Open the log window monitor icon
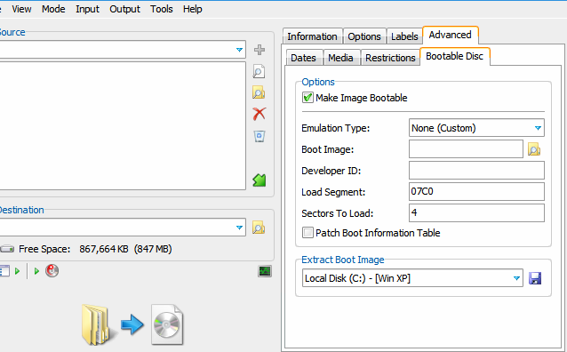The image size is (567, 352). (x=265, y=271)
